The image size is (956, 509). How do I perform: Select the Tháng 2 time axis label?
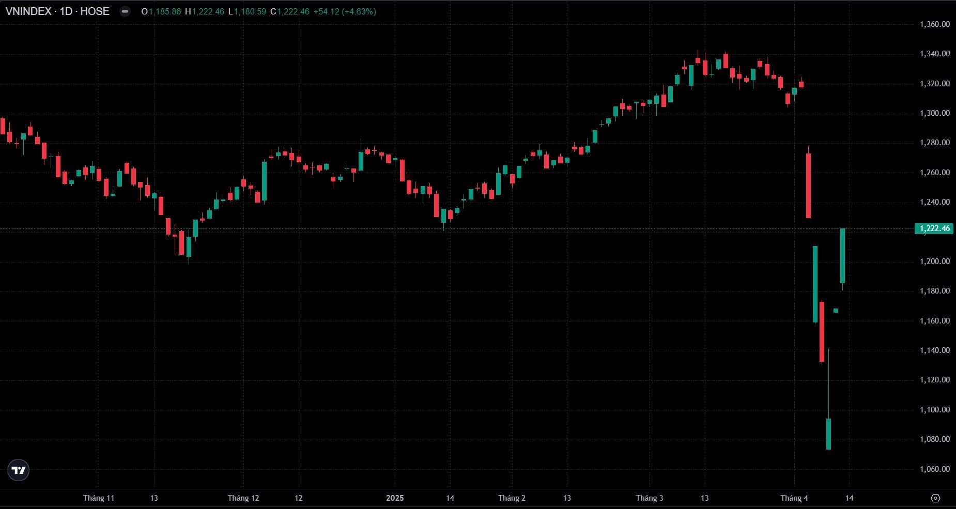coord(512,498)
